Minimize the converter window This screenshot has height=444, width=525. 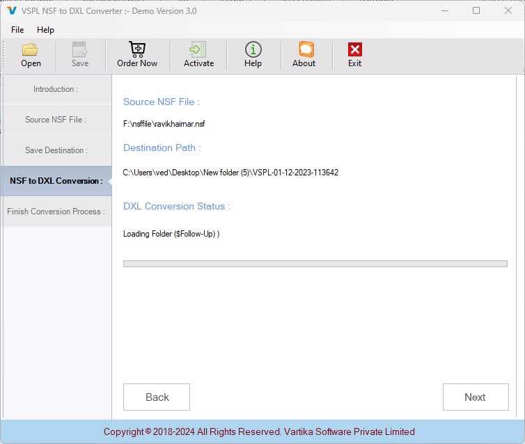pos(445,10)
